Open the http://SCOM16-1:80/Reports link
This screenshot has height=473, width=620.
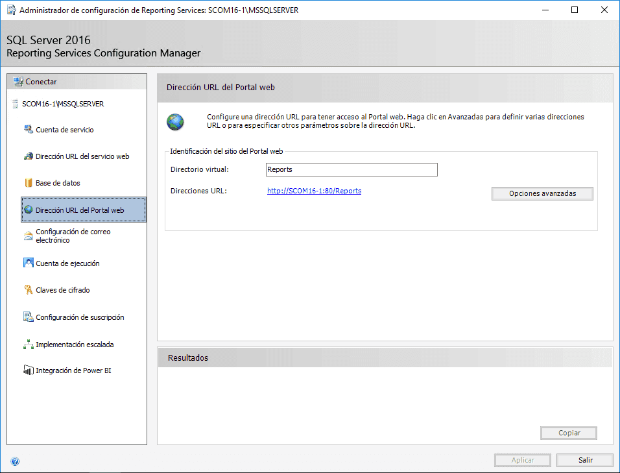pyautogui.click(x=314, y=191)
